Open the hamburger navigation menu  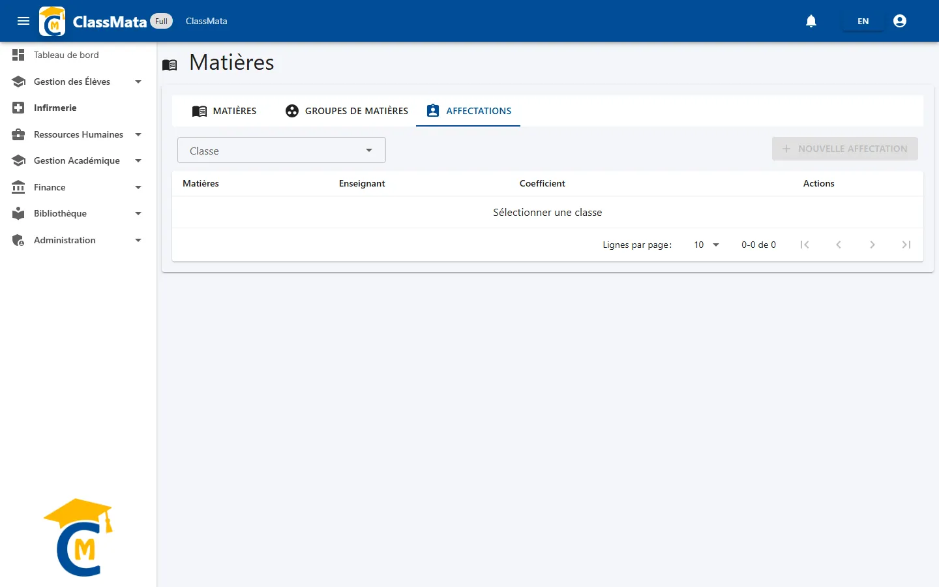(23, 21)
